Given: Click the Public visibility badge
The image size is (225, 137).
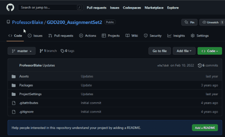Looking at the screenshot, I should point(110,22).
